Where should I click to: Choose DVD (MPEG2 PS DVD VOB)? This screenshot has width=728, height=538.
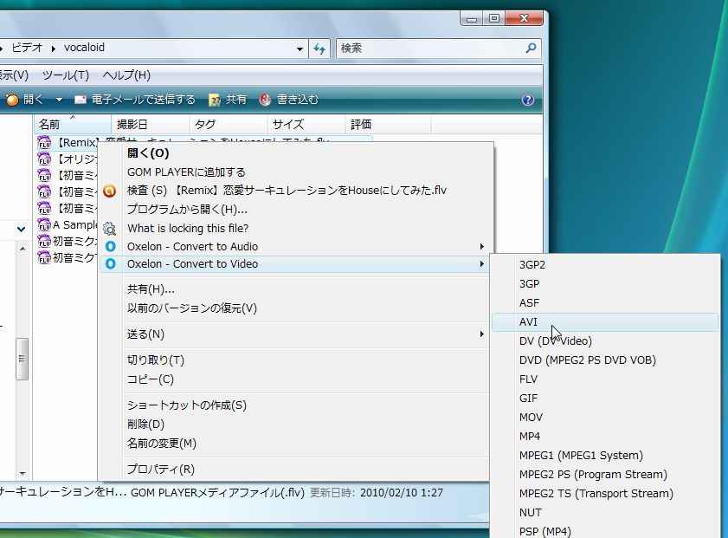tap(604, 360)
